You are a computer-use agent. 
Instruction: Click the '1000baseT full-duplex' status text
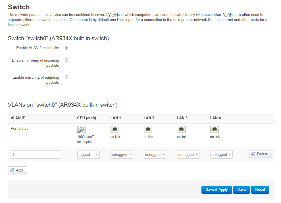(x=86, y=139)
